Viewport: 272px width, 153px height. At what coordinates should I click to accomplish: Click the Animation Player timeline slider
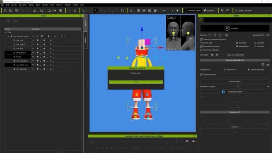(x=129, y=142)
